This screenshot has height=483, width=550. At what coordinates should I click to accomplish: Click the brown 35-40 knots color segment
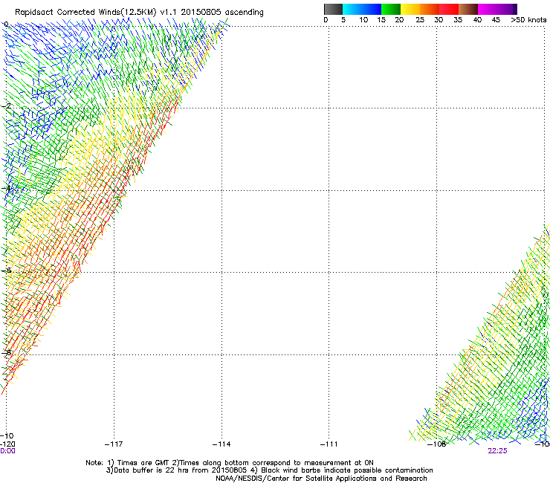click(468, 9)
